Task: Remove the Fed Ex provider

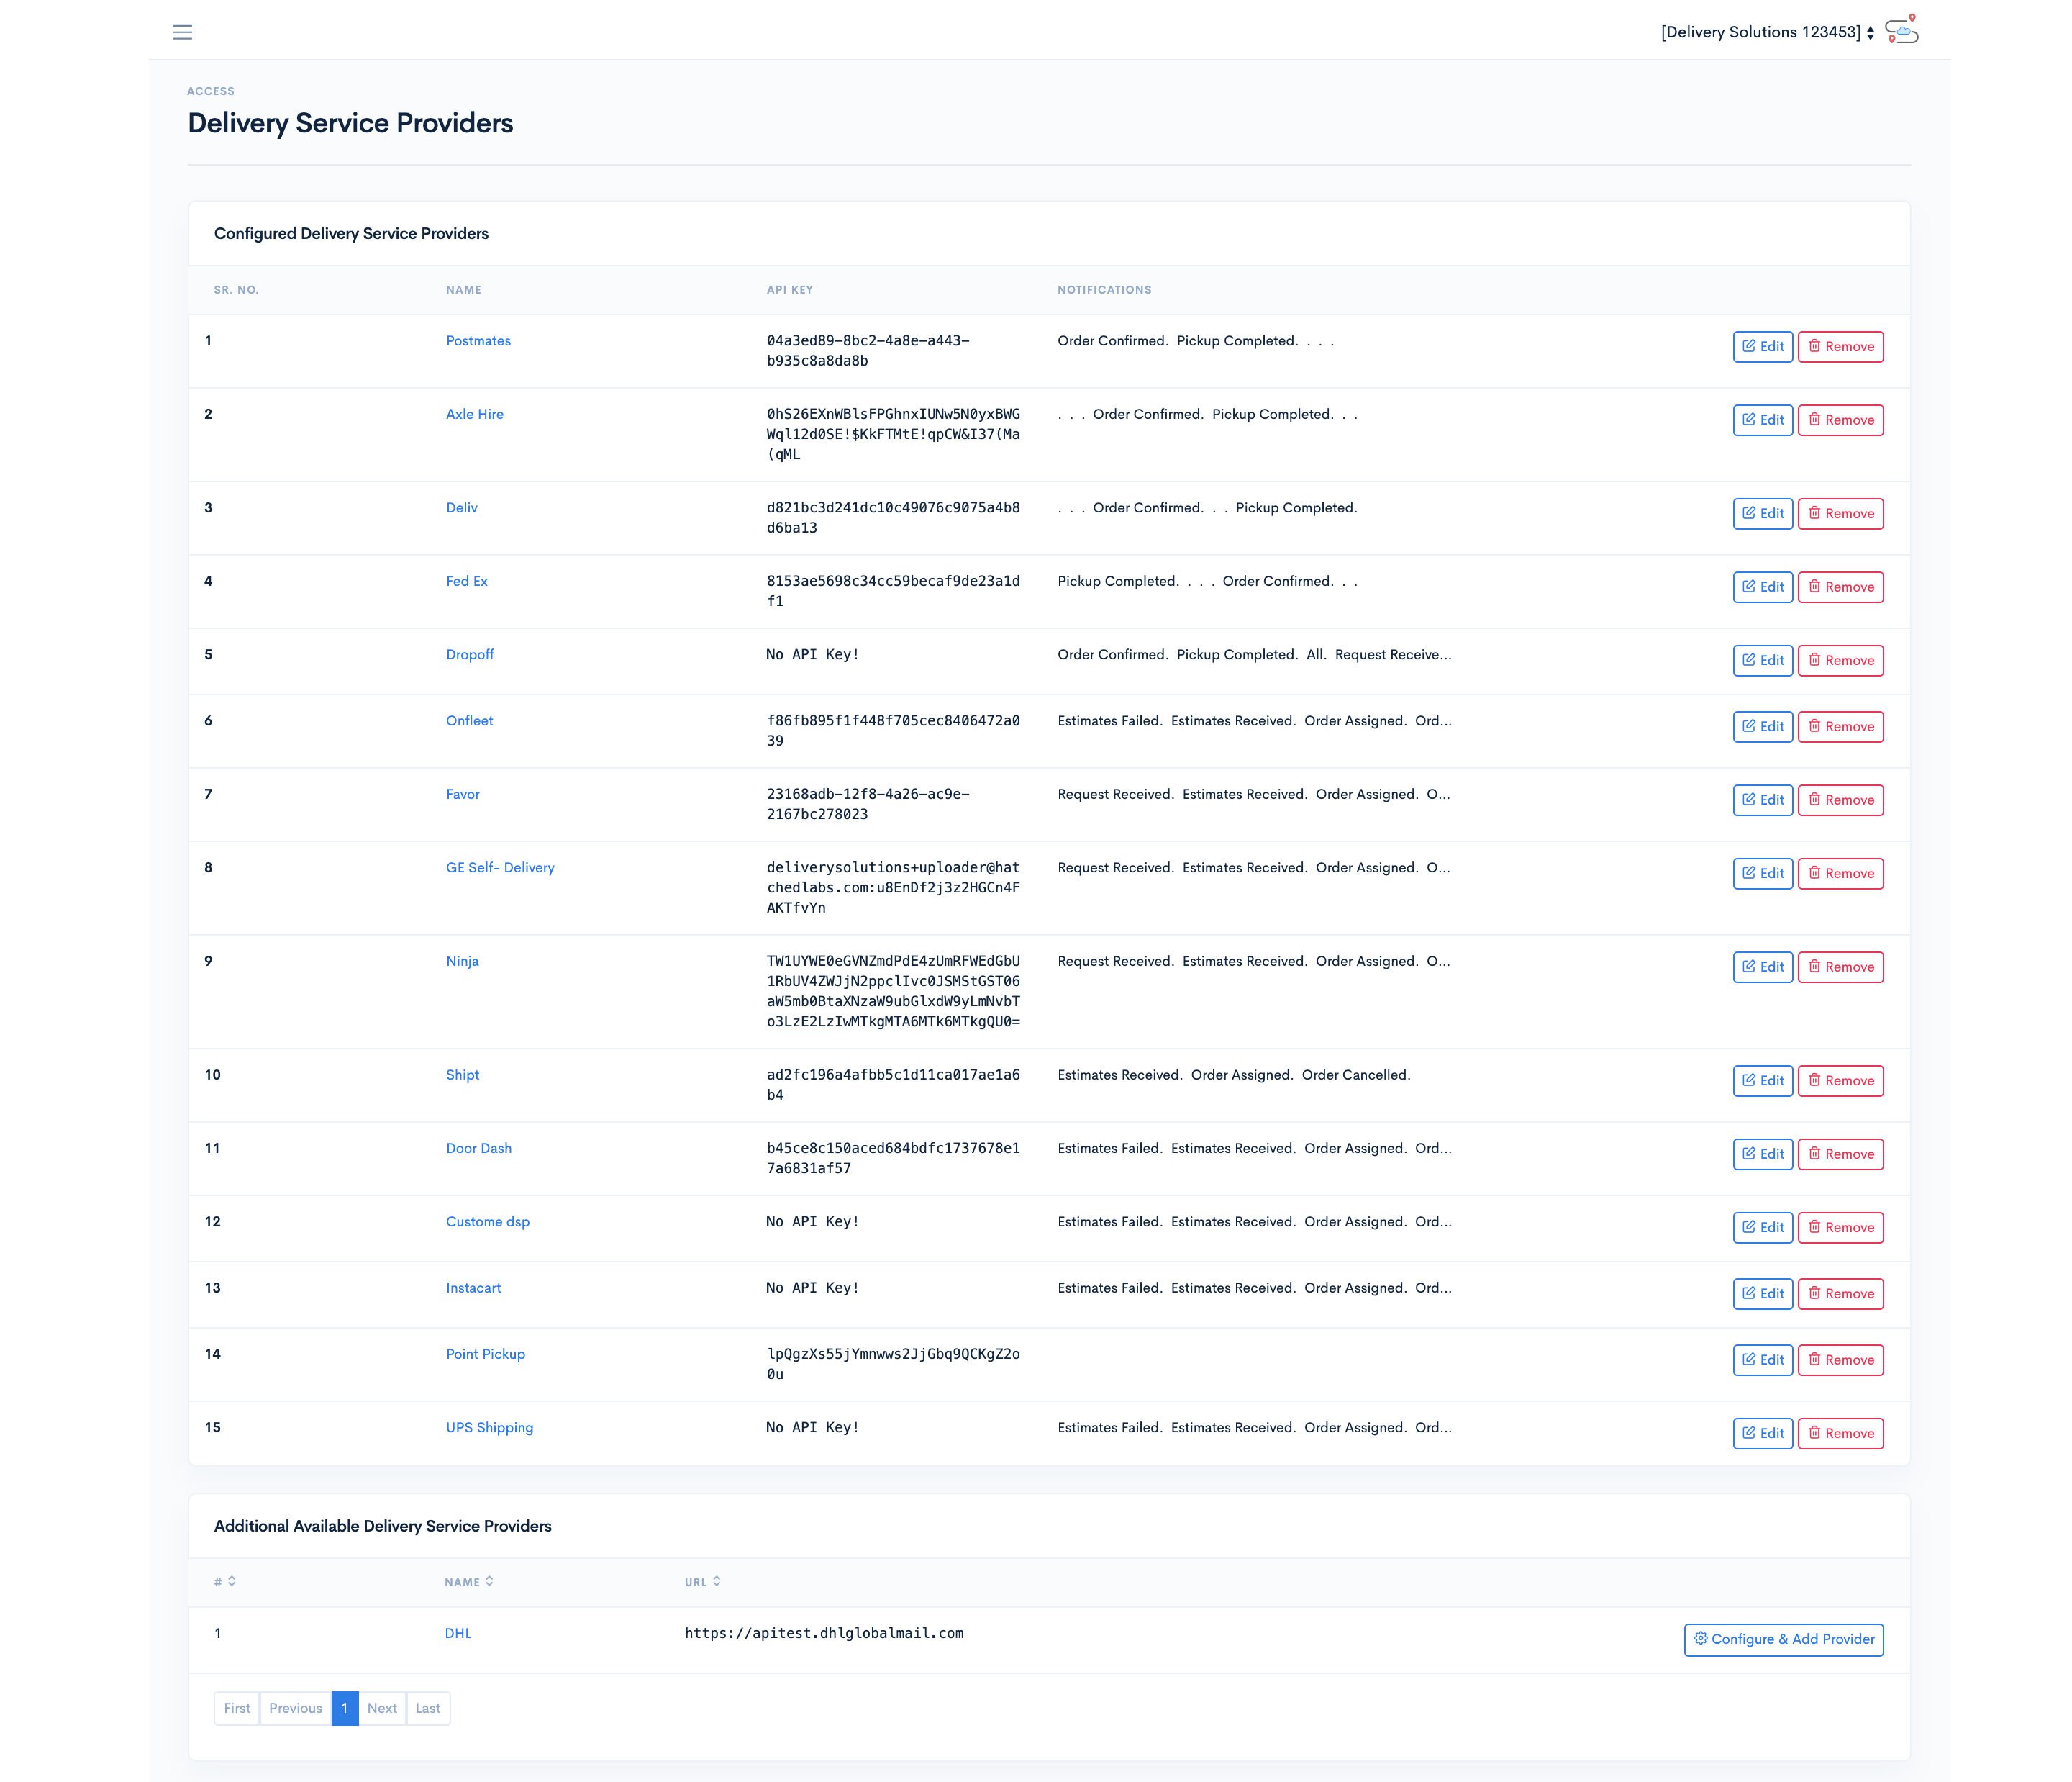Action: click(1840, 587)
